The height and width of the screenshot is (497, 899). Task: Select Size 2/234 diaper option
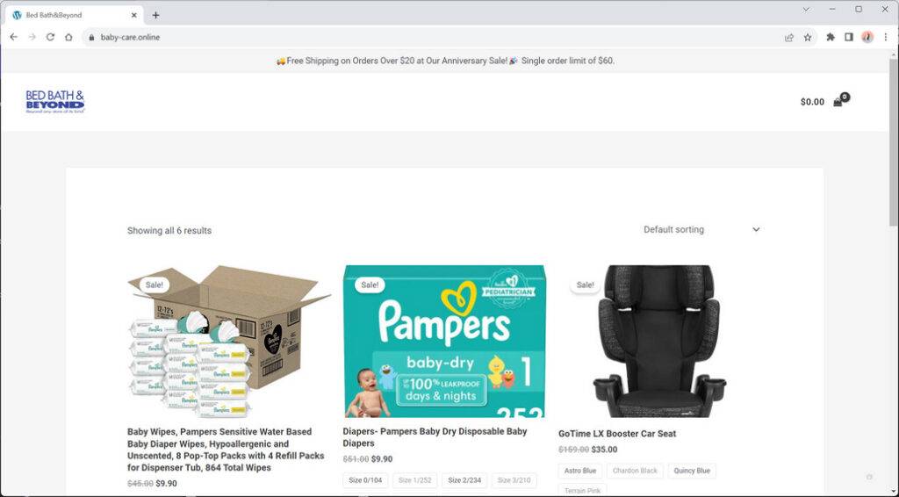[x=464, y=480]
